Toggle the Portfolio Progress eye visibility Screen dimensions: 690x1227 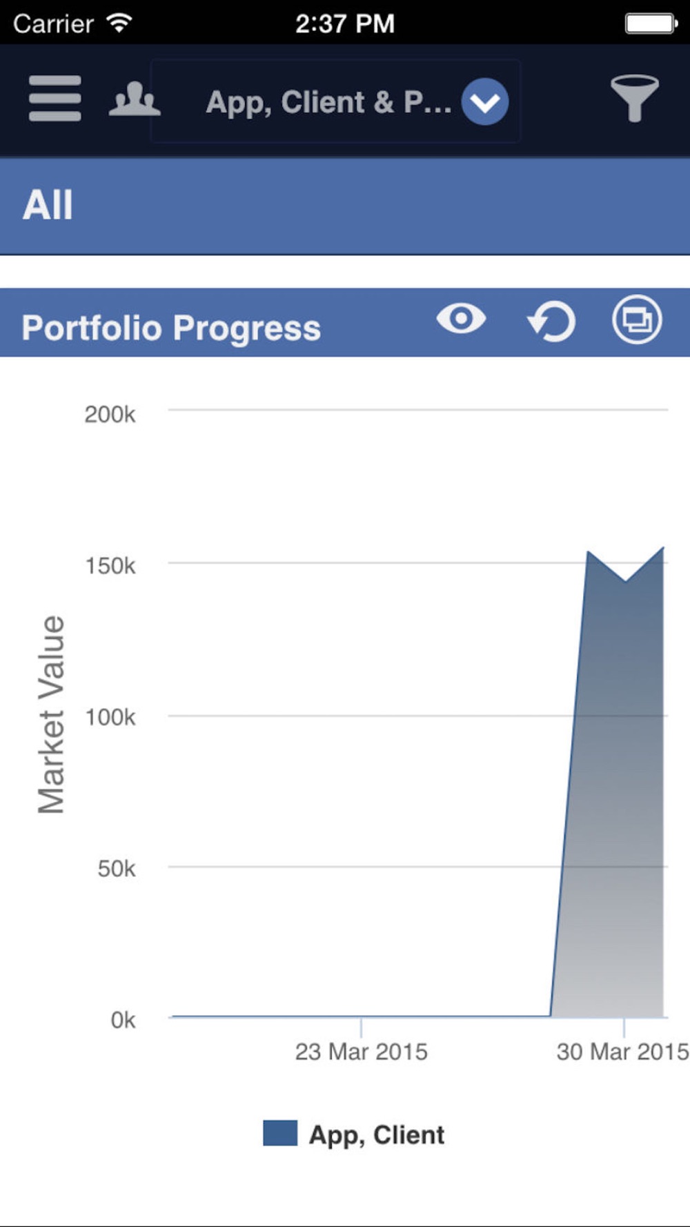coord(461,319)
